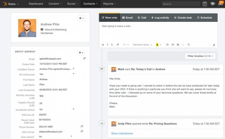
Task: Click yellow text highlight color button
Action: pos(157,45)
